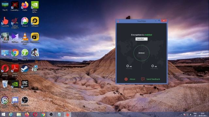The height and width of the screenshot is (117, 209).
Task: Click Send feedback link
Action: tap(153, 79)
